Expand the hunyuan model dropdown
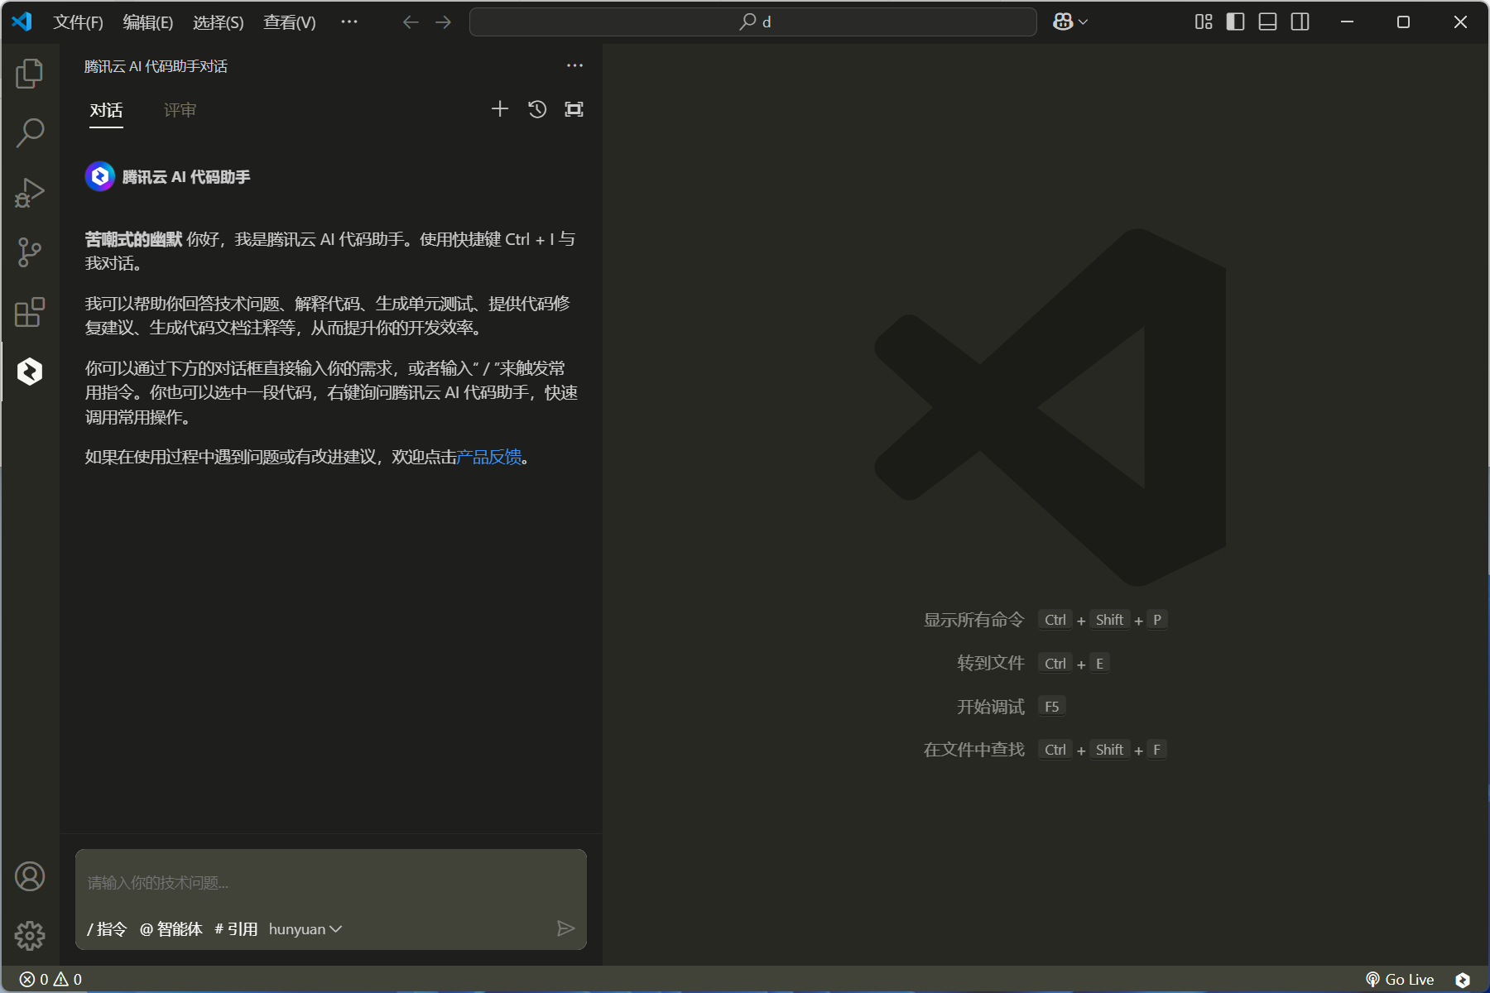This screenshot has width=1490, height=993. tap(305, 929)
